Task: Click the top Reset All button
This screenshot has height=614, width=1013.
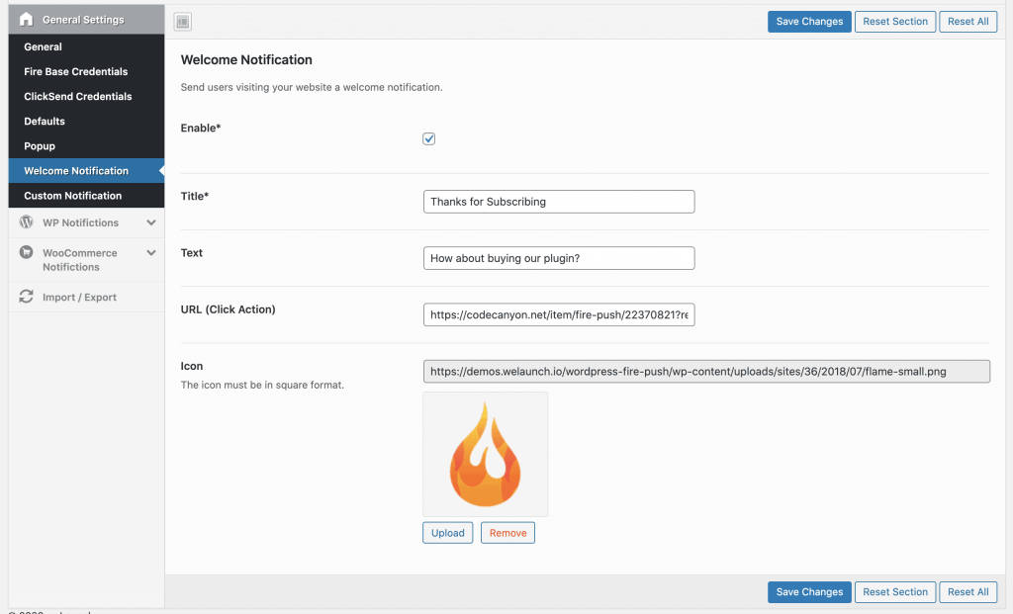Action: pyautogui.click(x=967, y=22)
